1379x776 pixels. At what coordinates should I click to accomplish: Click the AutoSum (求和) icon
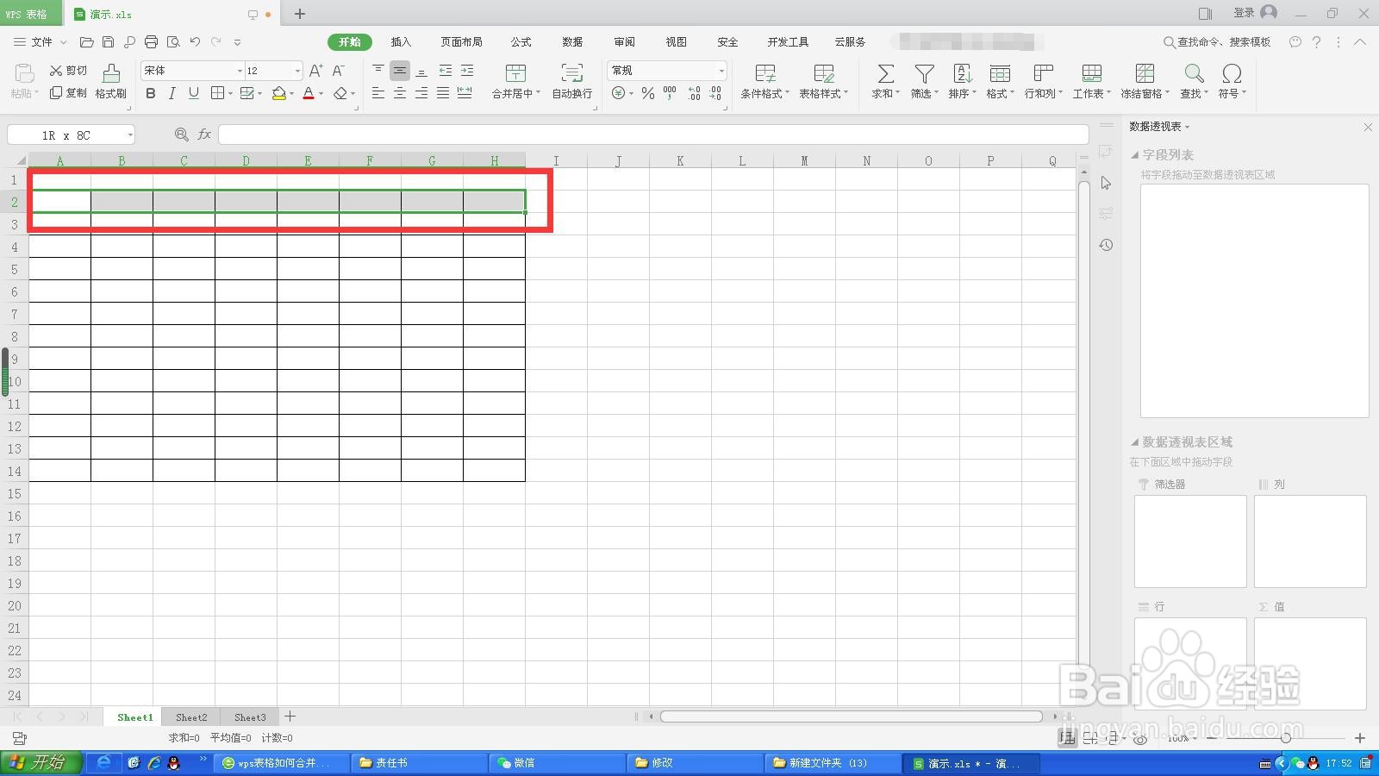[885, 74]
